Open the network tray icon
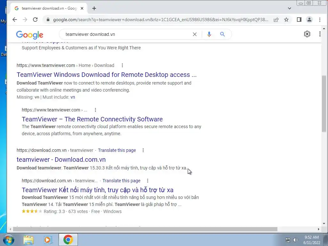328x246 pixels. 288,240
